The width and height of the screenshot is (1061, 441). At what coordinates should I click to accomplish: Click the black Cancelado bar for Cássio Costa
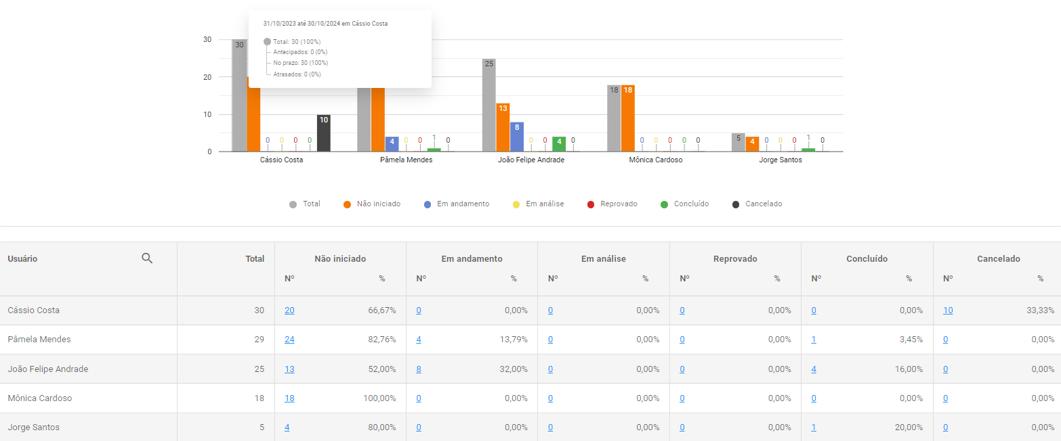point(324,134)
